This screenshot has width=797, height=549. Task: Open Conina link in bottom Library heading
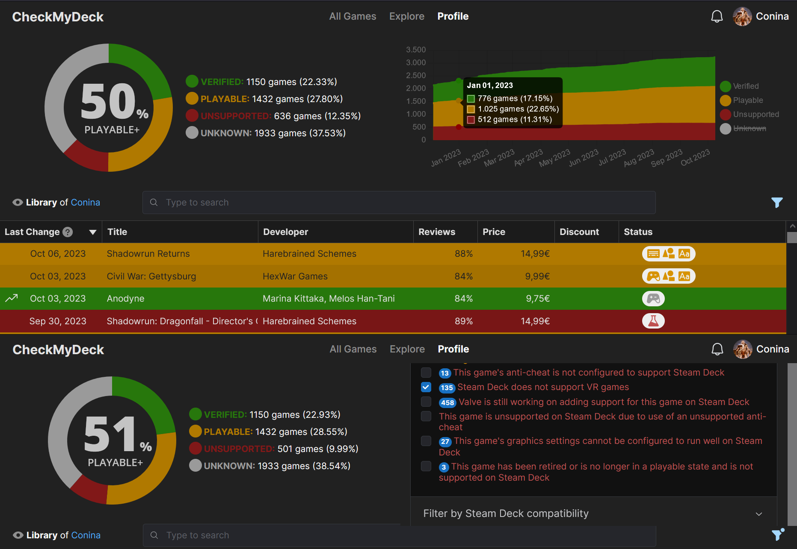[x=86, y=535]
